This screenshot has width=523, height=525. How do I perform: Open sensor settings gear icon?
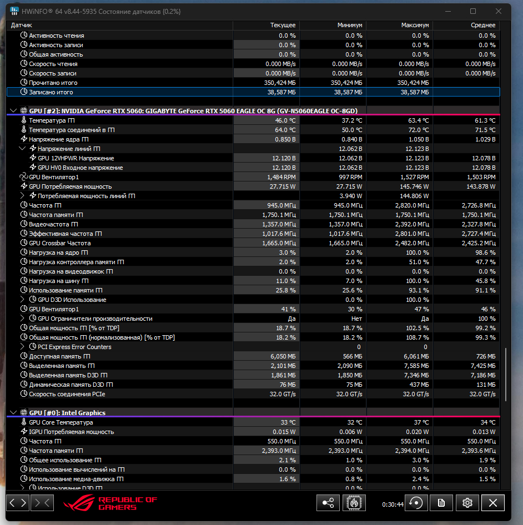click(x=467, y=503)
